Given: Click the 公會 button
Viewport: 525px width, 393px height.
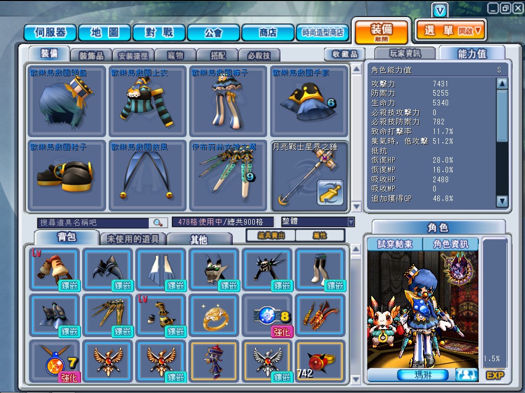Looking at the screenshot, I should (x=213, y=32).
